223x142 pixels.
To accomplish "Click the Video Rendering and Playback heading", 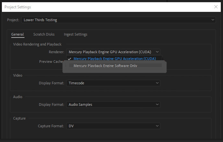I will click(x=37, y=44).
